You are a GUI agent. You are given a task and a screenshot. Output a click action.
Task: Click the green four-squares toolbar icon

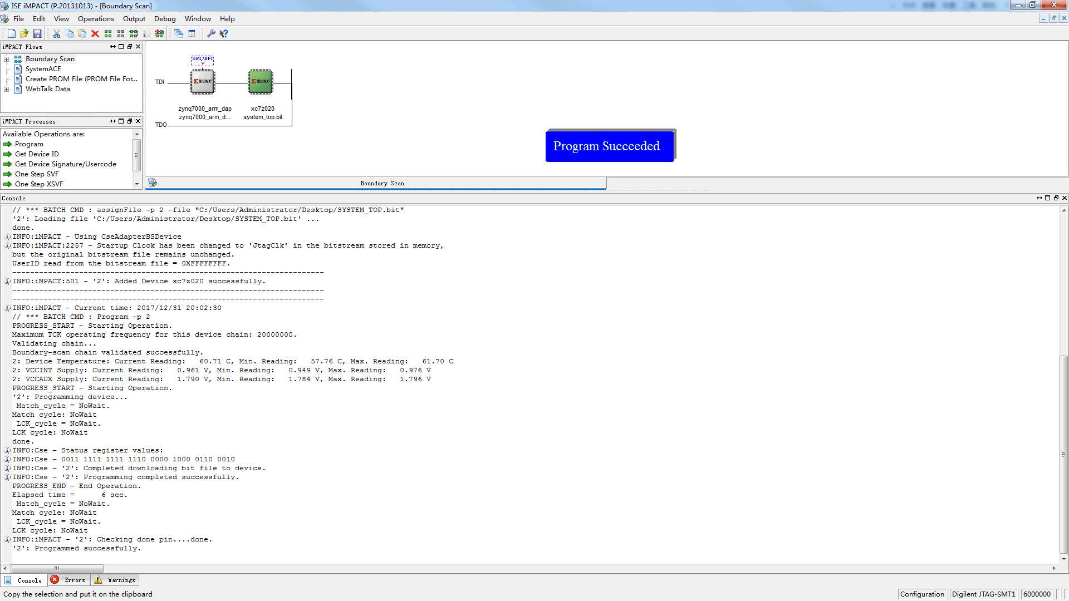pos(108,33)
